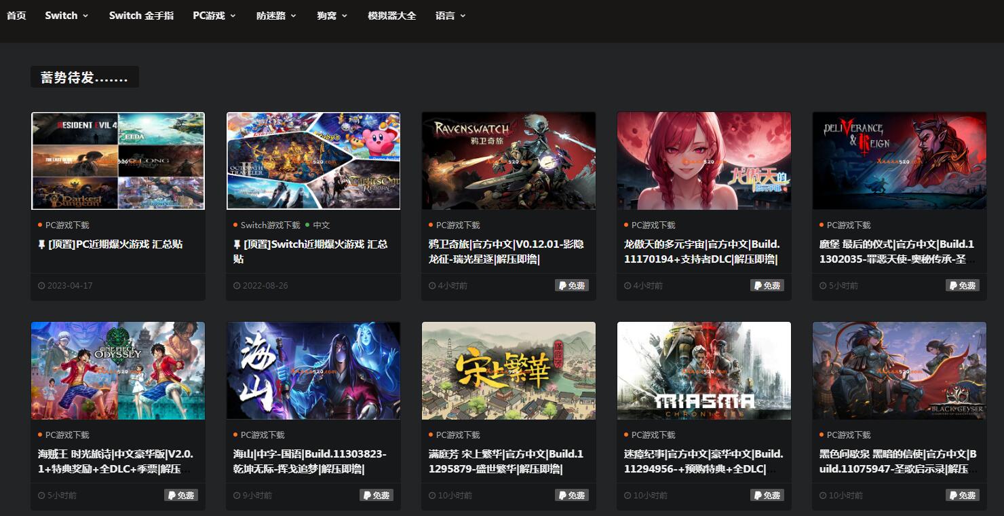
Task: Expand the PC游戏 dropdown arrow
Action: click(233, 16)
